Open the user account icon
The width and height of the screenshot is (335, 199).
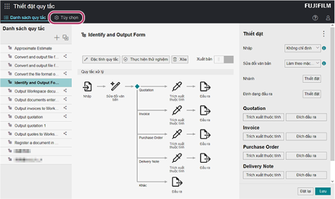click(x=328, y=18)
